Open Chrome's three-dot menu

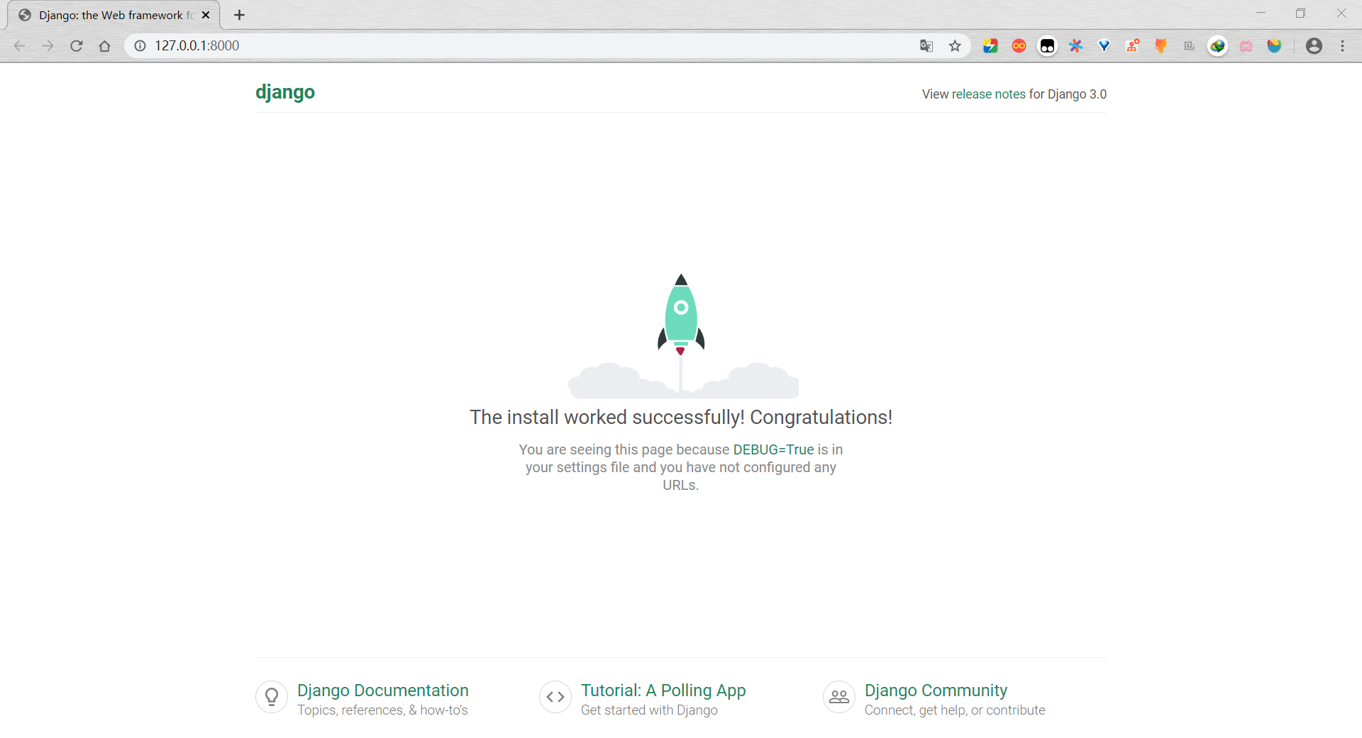(1342, 46)
